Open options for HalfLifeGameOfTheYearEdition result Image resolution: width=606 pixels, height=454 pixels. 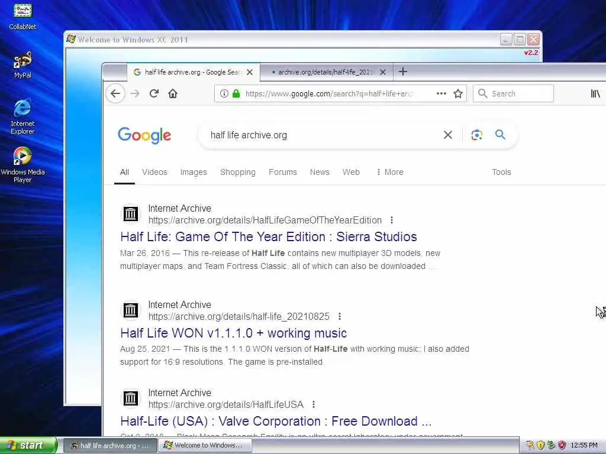click(392, 220)
